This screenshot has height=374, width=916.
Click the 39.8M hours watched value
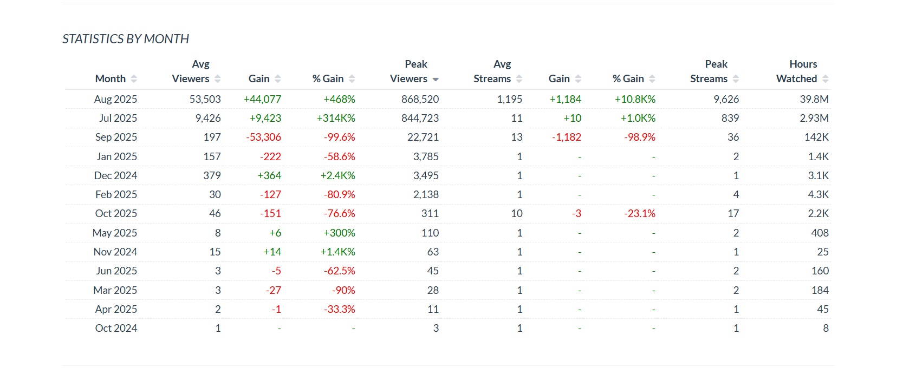(x=814, y=99)
